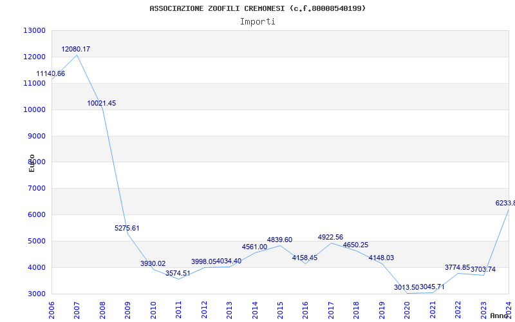Click the Euro y-axis title

click(x=32, y=164)
